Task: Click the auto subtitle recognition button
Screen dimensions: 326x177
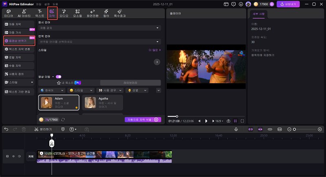Action: tap(143, 119)
